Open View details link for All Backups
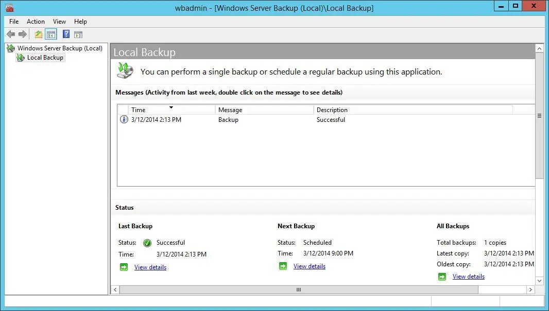The height and width of the screenshot is (311, 549). pyautogui.click(x=469, y=277)
